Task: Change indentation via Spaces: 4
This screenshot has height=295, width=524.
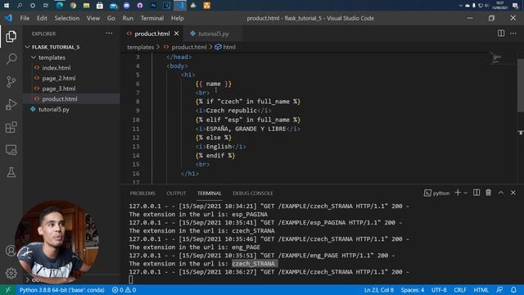Action: coord(413,289)
